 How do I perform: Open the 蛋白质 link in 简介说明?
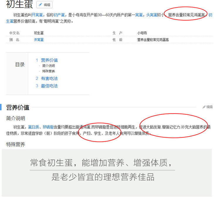pos(33,127)
